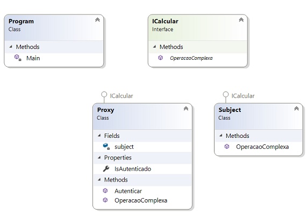Collapse the Fields section in Proxy
307x216 pixels.
[99, 135]
